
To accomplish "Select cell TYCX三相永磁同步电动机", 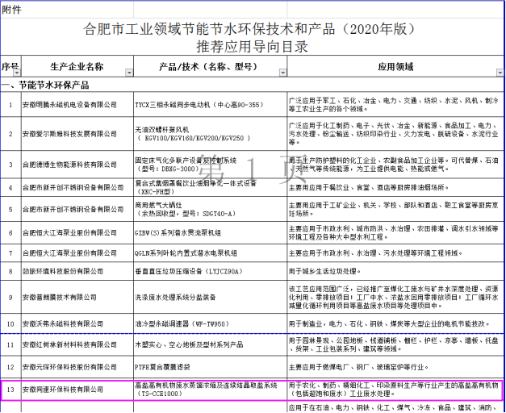I will point(211,105).
